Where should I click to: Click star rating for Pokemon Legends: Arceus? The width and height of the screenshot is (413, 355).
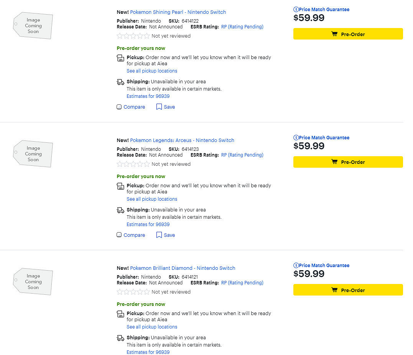[x=133, y=164]
